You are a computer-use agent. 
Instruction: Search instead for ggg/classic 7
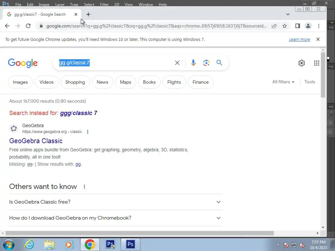click(79, 113)
